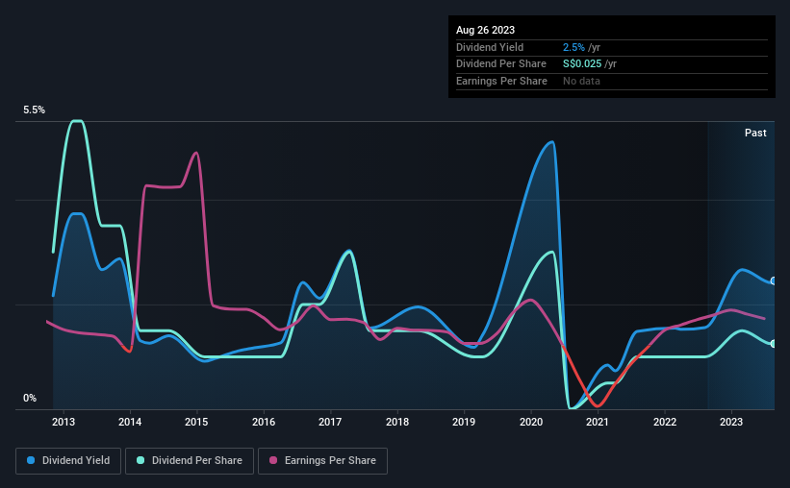Select the 2015 label on the x-axis
The width and height of the screenshot is (790, 488).
pyautogui.click(x=196, y=421)
